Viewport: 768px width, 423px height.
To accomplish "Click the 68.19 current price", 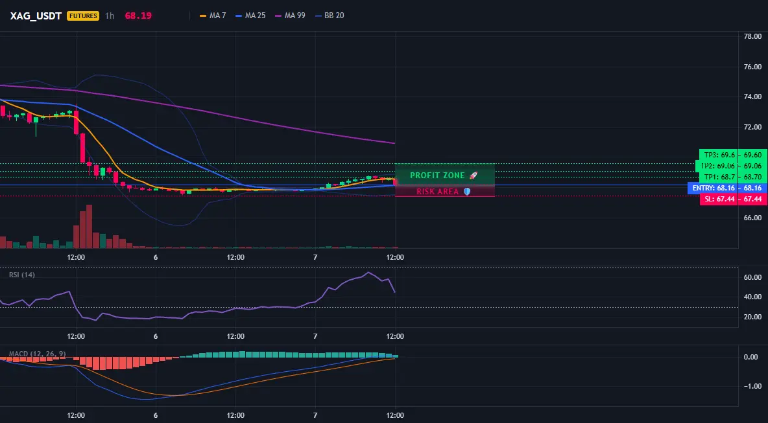I will pyautogui.click(x=138, y=16).
